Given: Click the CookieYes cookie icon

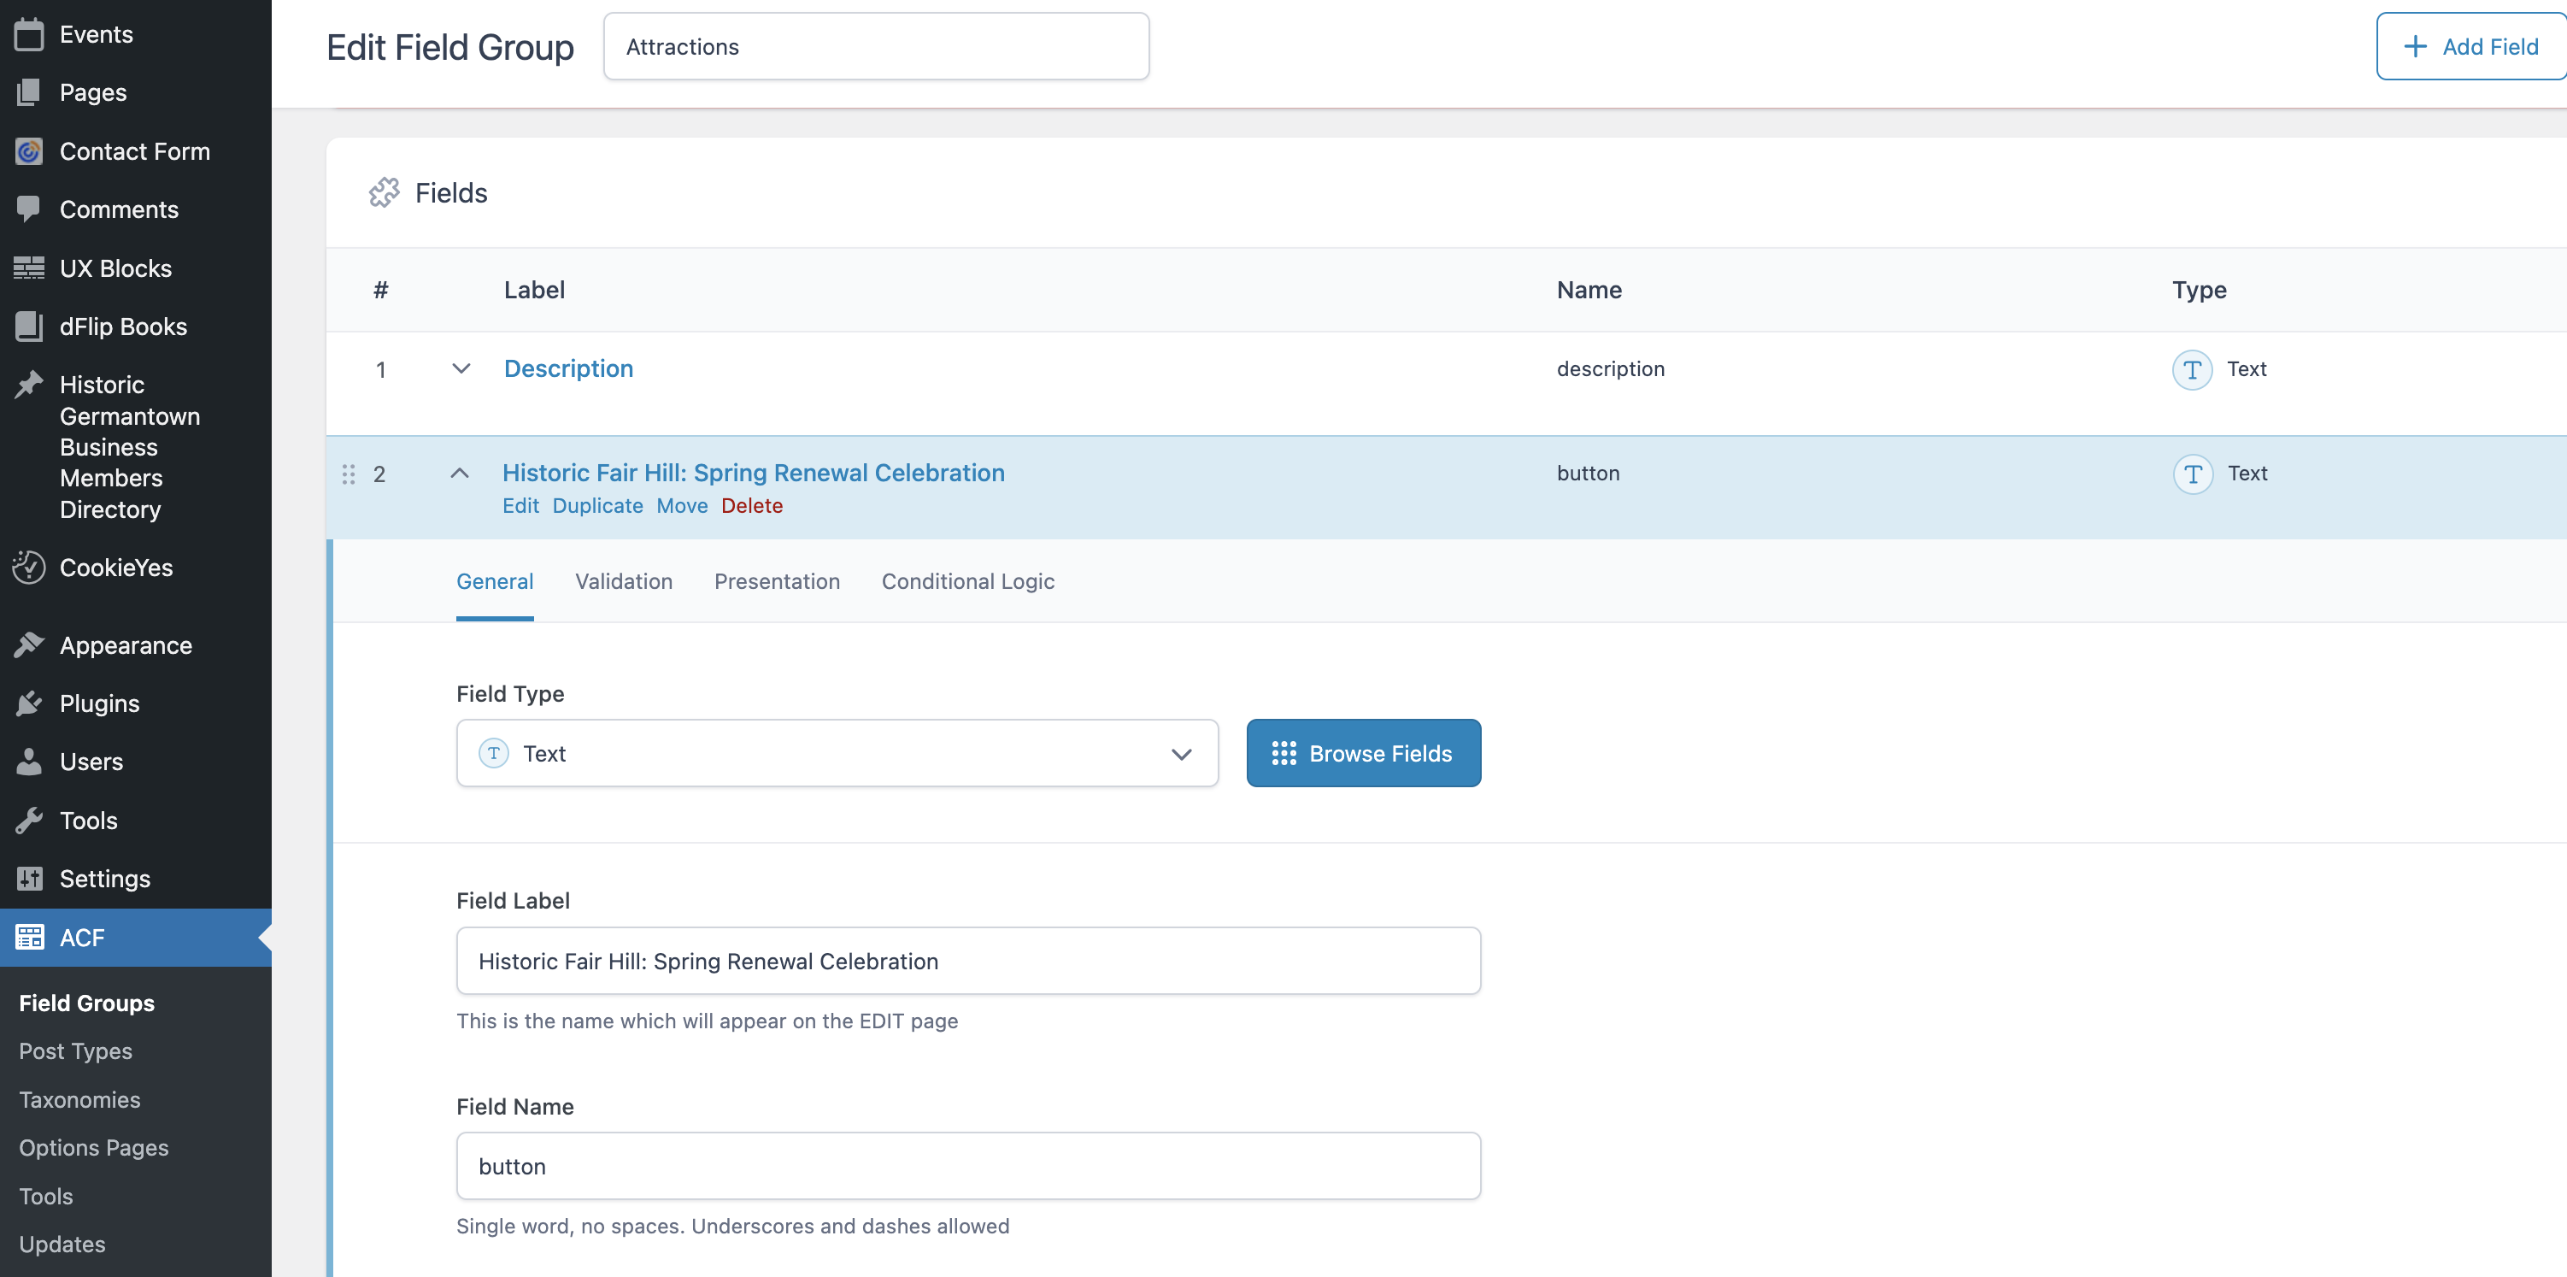Looking at the screenshot, I should click(29, 568).
